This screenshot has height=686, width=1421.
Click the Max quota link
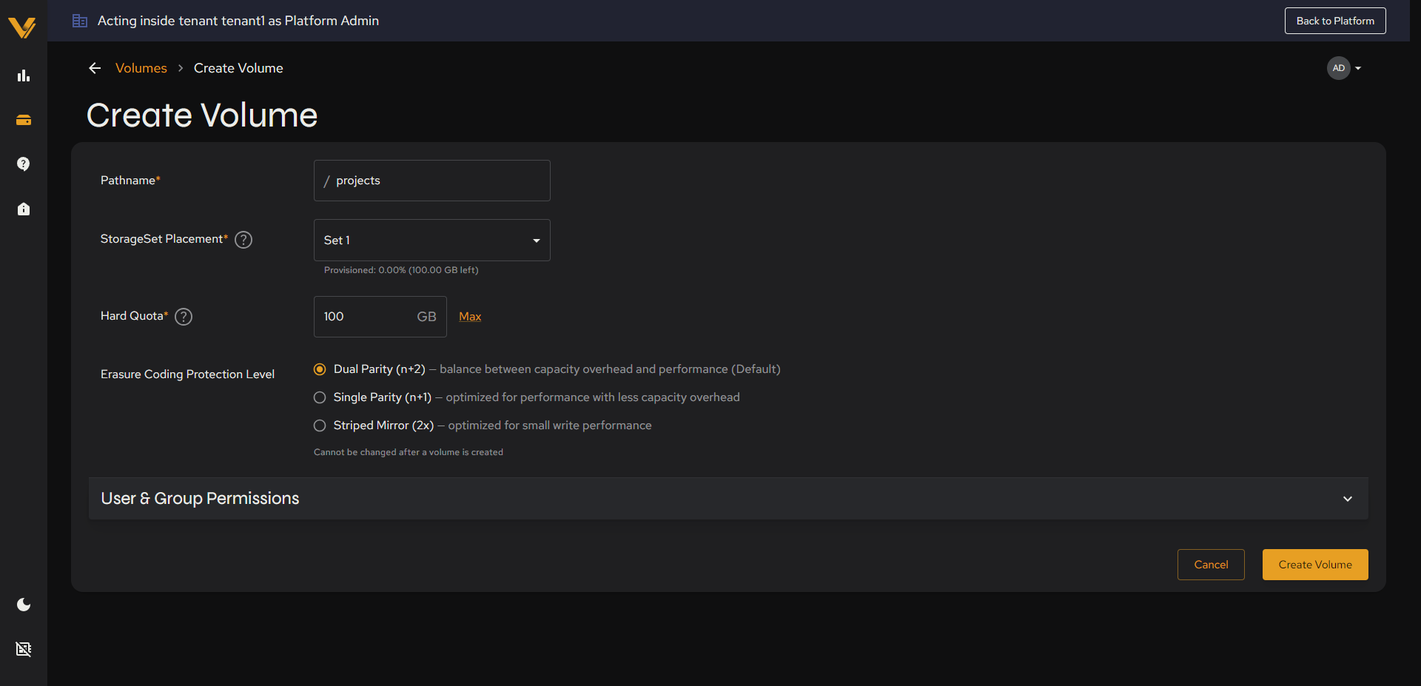470,317
